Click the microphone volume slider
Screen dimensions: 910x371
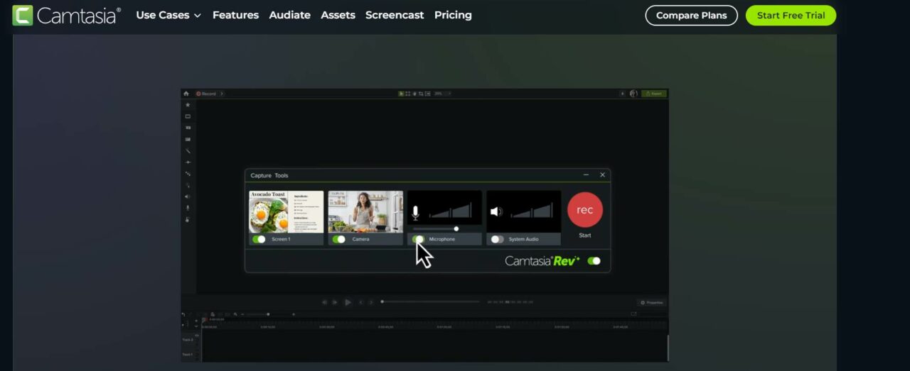pos(435,228)
